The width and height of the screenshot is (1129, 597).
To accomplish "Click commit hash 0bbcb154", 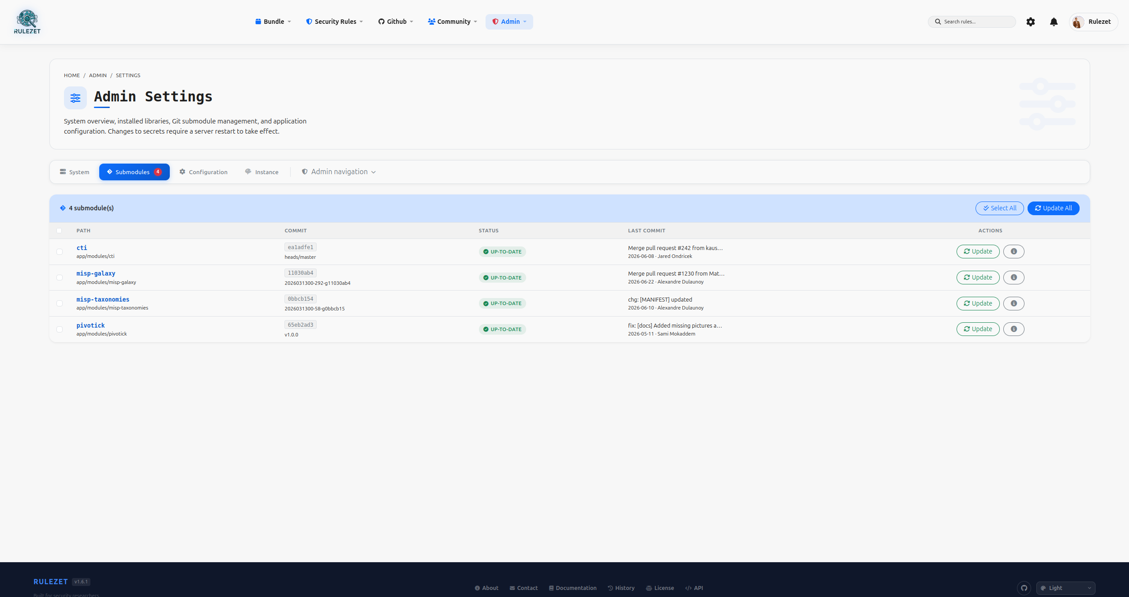I will coord(300,299).
